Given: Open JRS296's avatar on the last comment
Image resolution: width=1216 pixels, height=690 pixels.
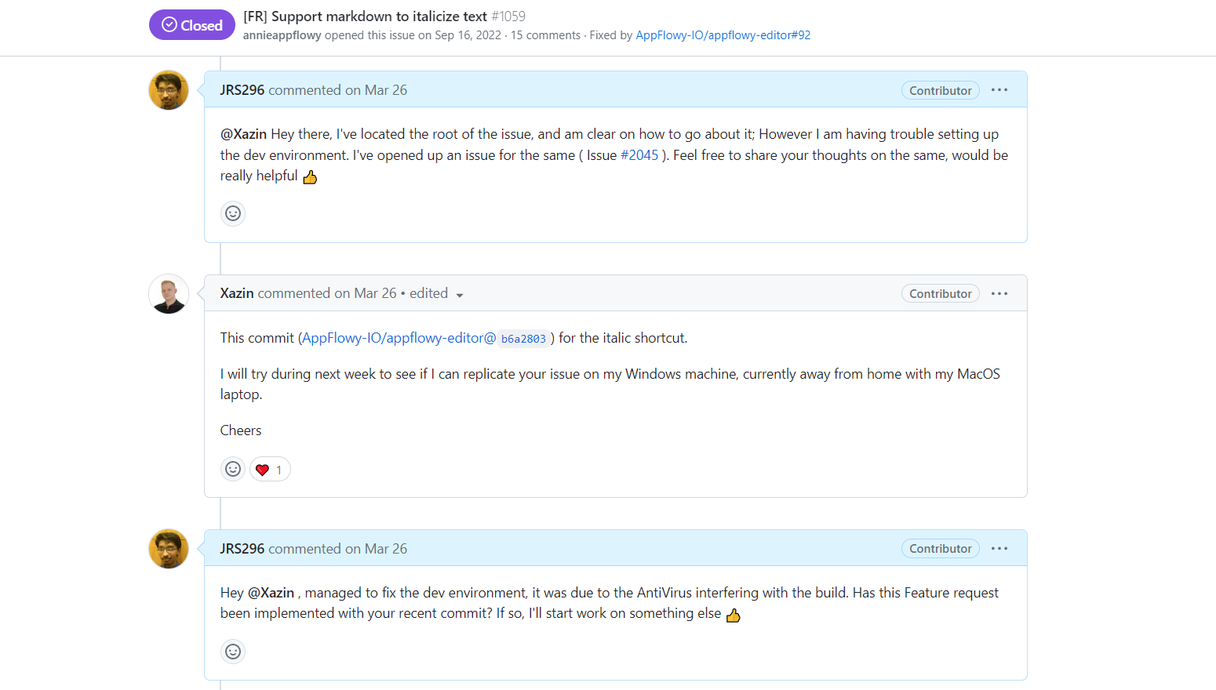Looking at the screenshot, I should coord(169,549).
